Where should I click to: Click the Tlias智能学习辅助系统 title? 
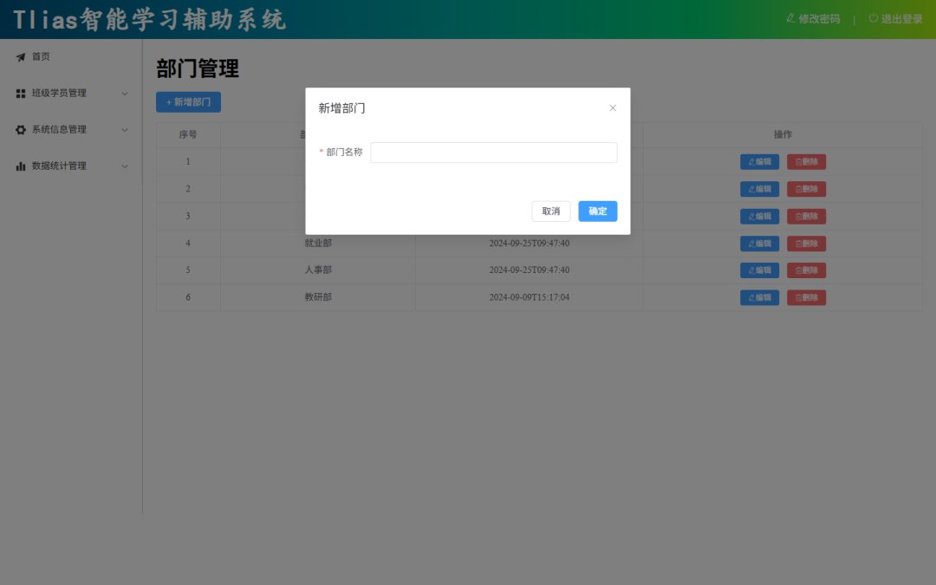click(149, 20)
